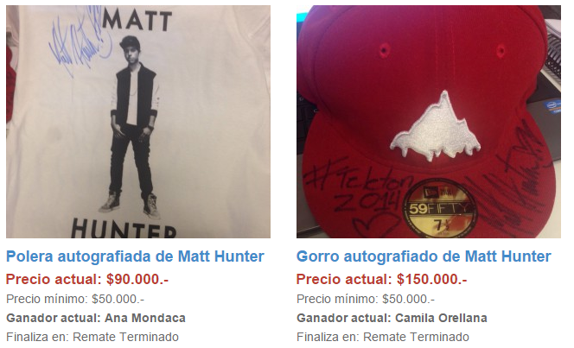
Task: Click Remate Terminado status under the gorro
Action: point(416,337)
